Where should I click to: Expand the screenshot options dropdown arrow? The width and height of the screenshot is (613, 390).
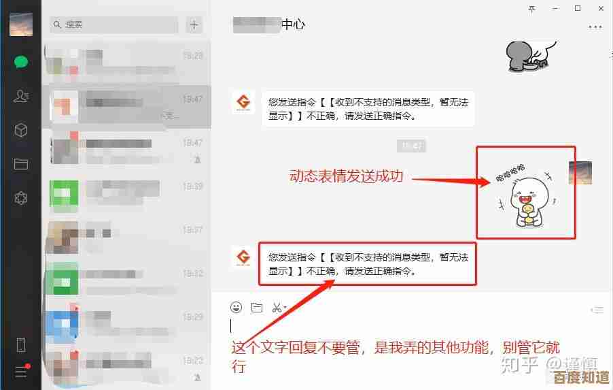point(285,307)
